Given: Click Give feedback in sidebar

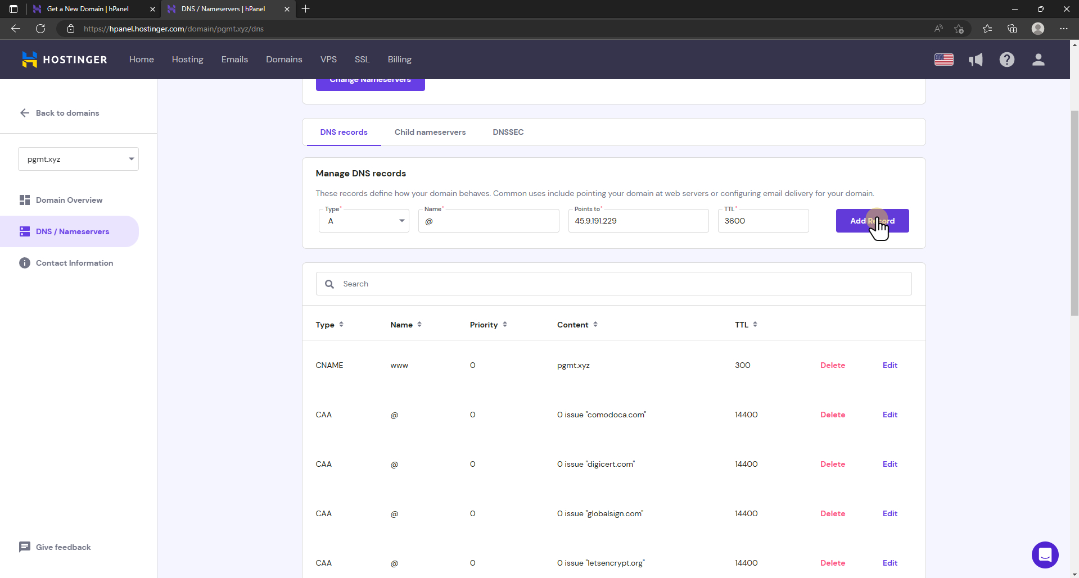Looking at the screenshot, I should (x=55, y=547).
